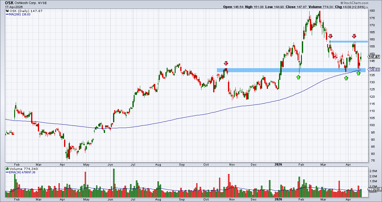Click the 2.5M volume axis label
The width and height of the screenshot is (382, 202).
(373, 171)
